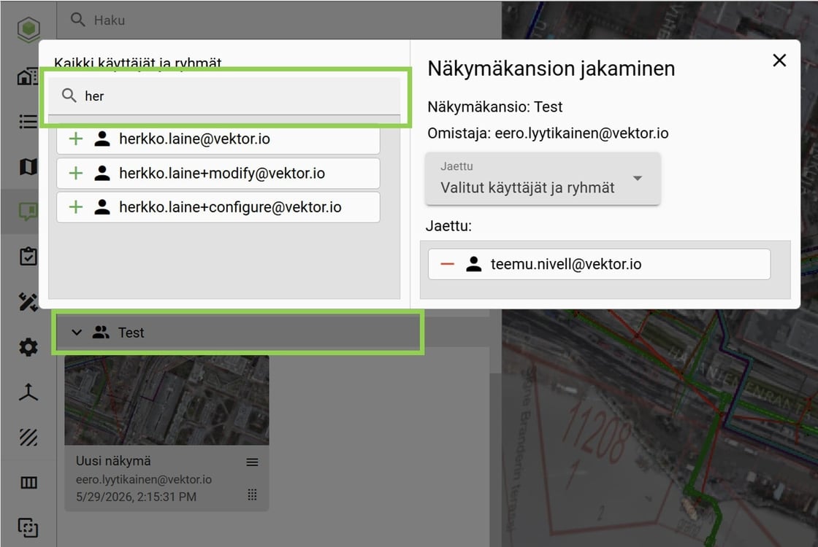This screenshot has width=818, height=547.
Task: Add herkko.laine+configure@vektor.io with plus icon
Action: 76,207
